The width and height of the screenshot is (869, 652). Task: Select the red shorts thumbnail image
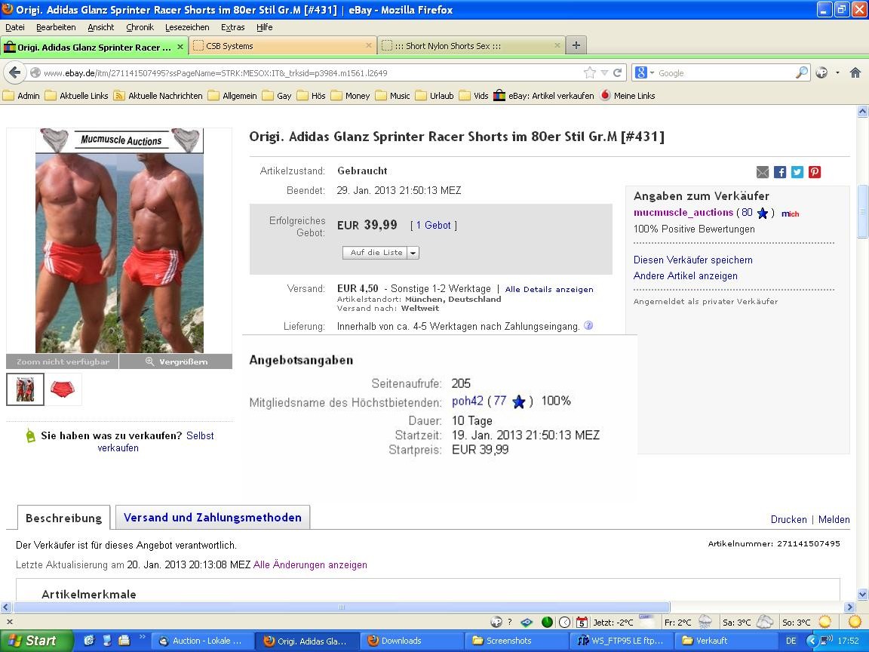(x=63, y=389)
